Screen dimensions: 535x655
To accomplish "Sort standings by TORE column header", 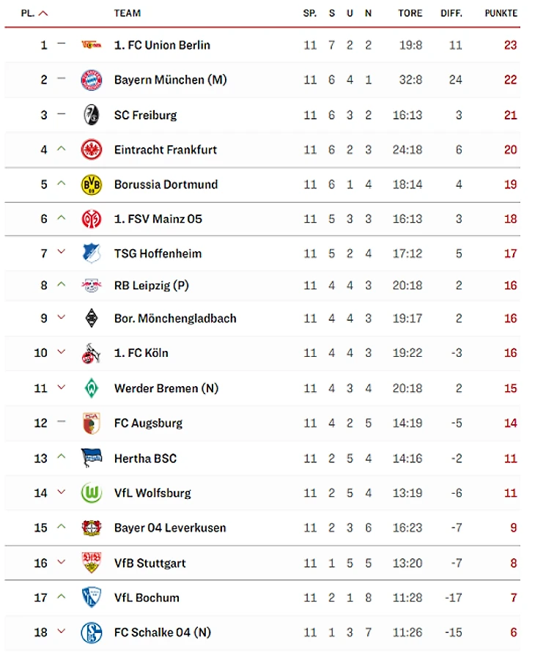I will point(410,13).
